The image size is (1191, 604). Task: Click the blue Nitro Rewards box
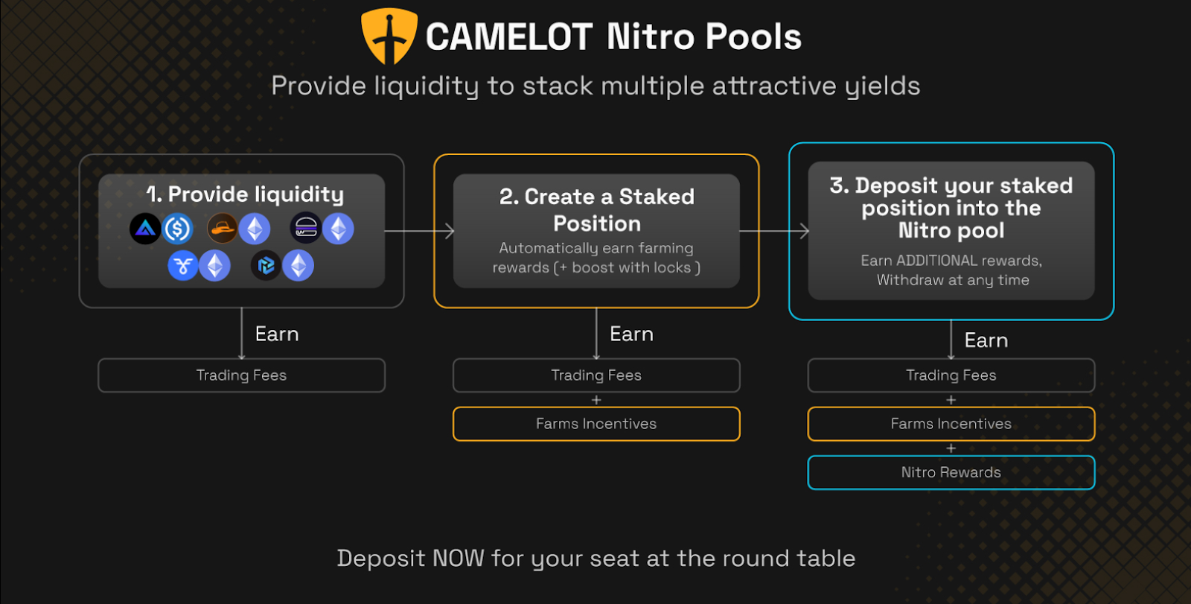click(x=951, y=472)
